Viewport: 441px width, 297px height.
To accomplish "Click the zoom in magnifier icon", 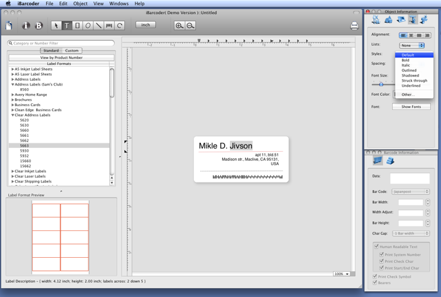I will pyautogui.click(x=180, y=26).
